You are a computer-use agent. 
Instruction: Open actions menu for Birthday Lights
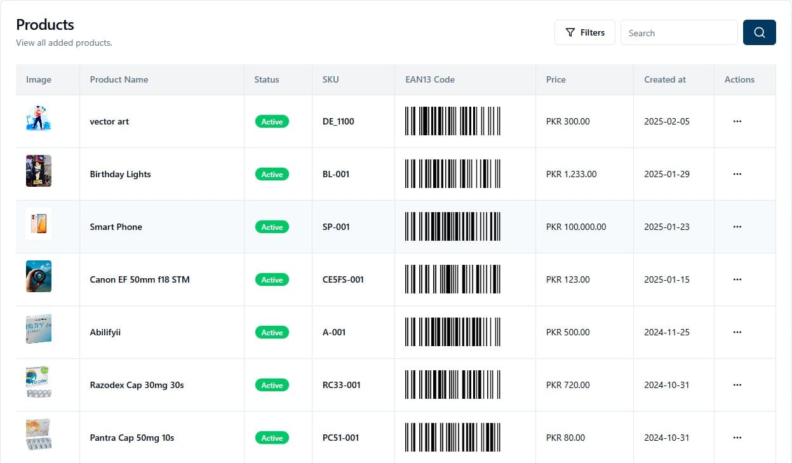pos(737,174)
